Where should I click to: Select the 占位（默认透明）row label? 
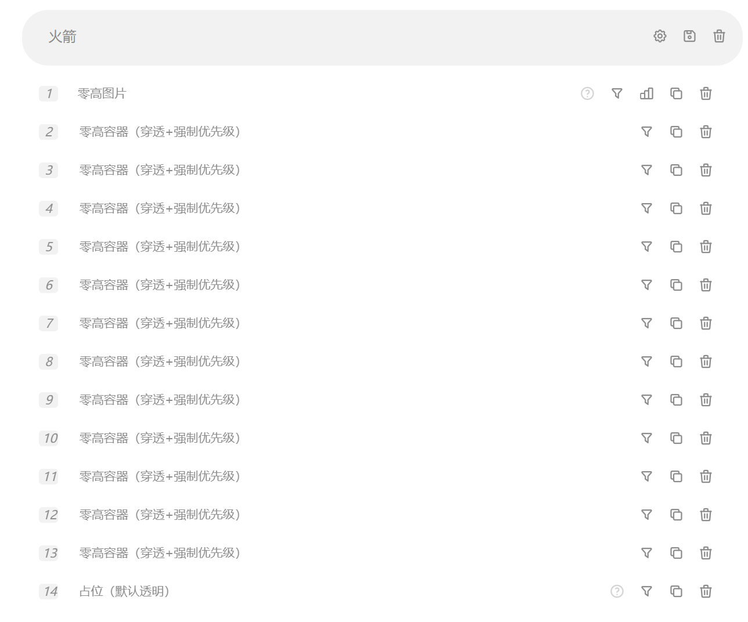[x=124, y=591]
